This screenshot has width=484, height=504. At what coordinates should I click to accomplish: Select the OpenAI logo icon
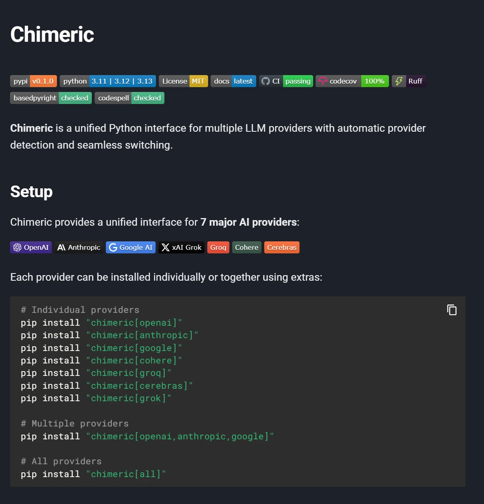(x=17, y=247)
